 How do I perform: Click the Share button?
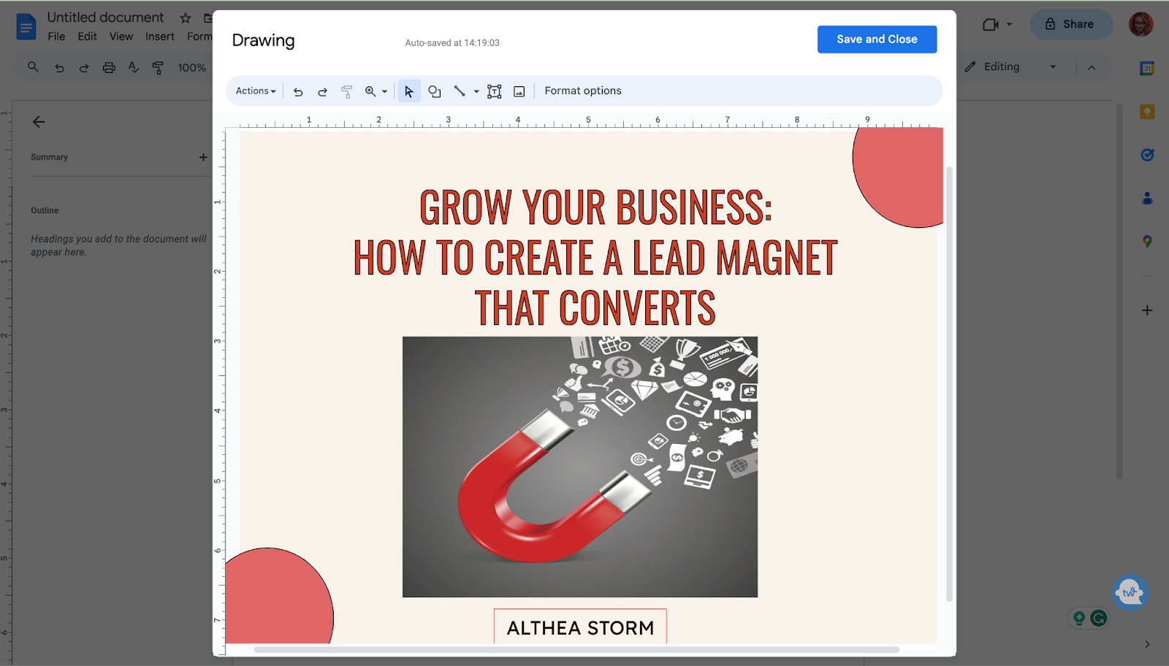click(x=1070, y=24)
